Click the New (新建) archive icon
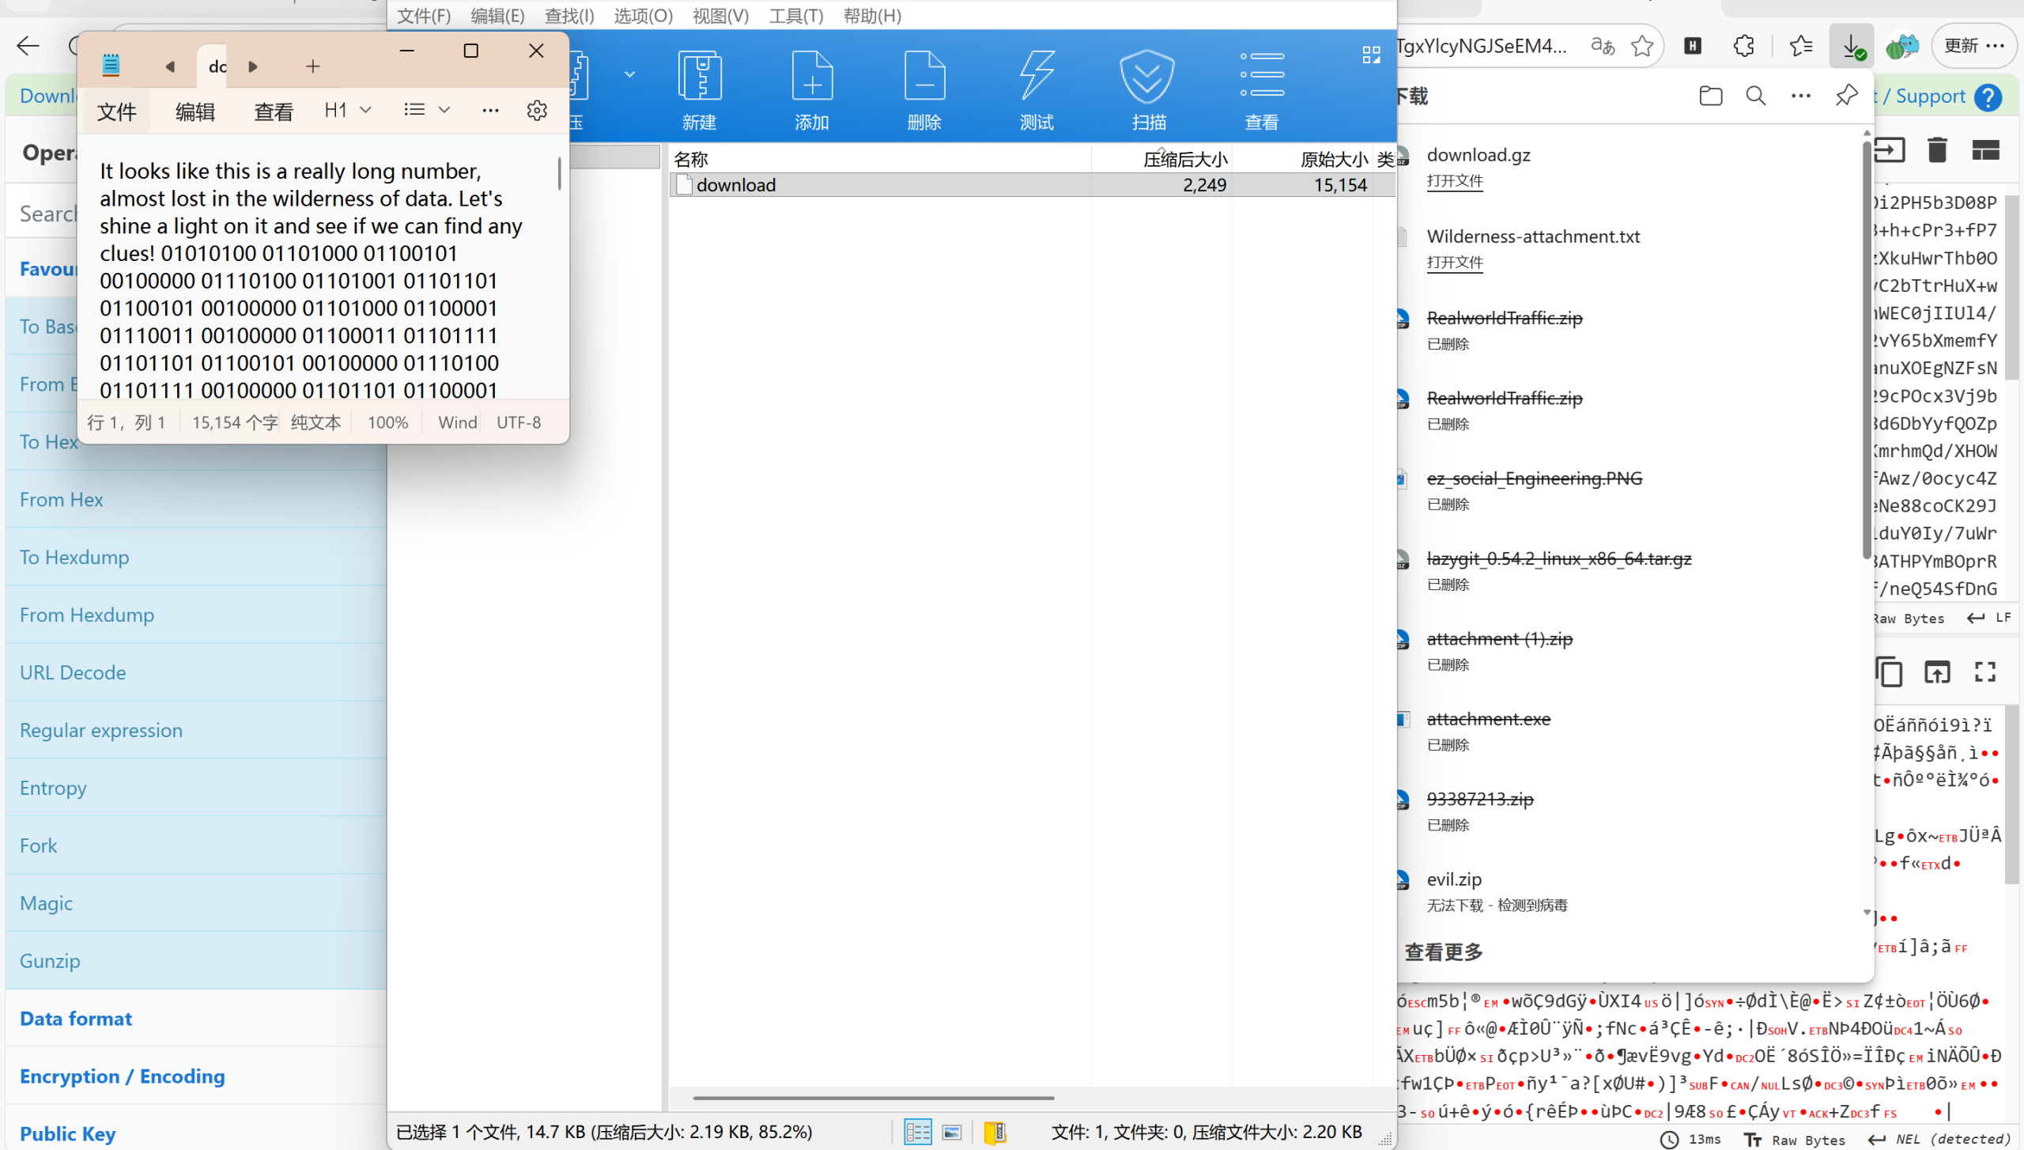 pos(700,77)
